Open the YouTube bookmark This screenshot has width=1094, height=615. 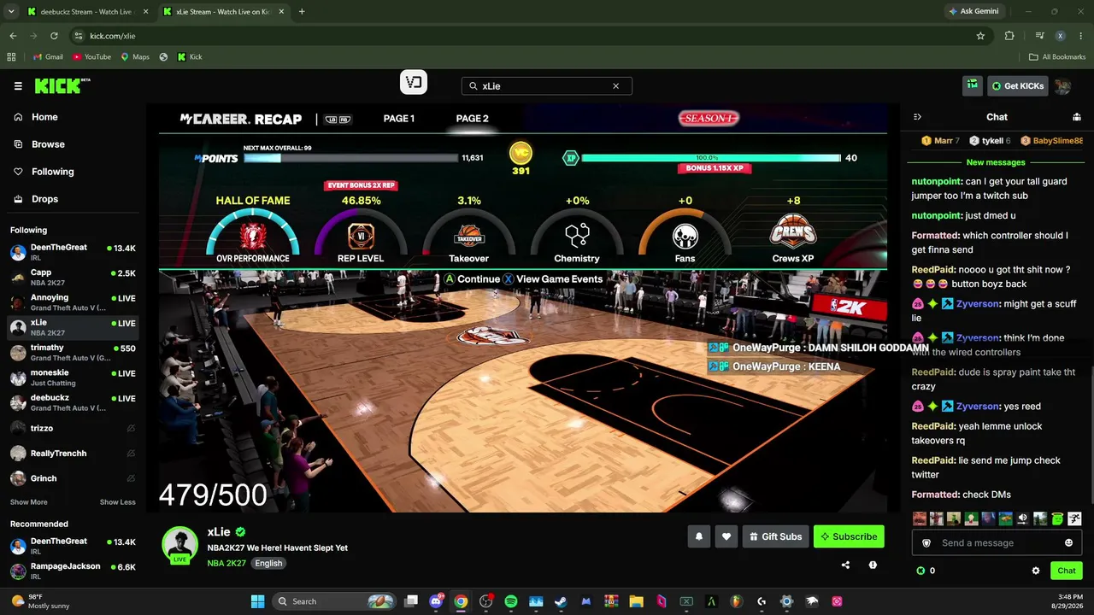(x=91, y=57)
